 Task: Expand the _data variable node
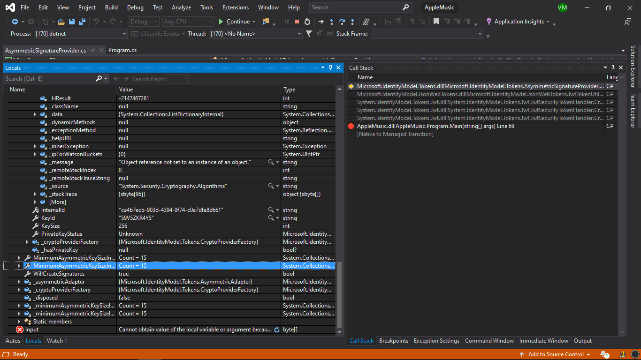click(x=36, y=114)
